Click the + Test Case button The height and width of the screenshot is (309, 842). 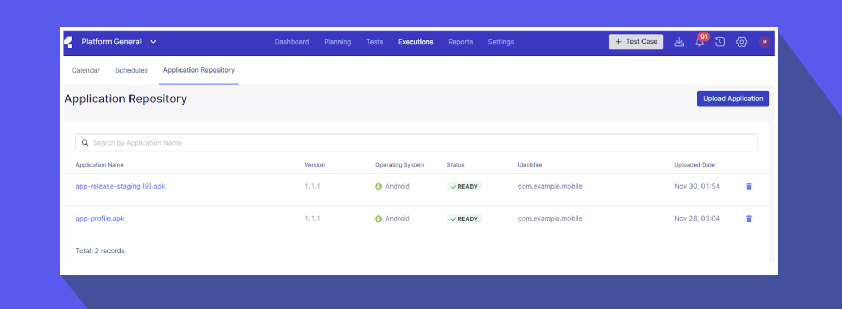(x=636, y=42)
